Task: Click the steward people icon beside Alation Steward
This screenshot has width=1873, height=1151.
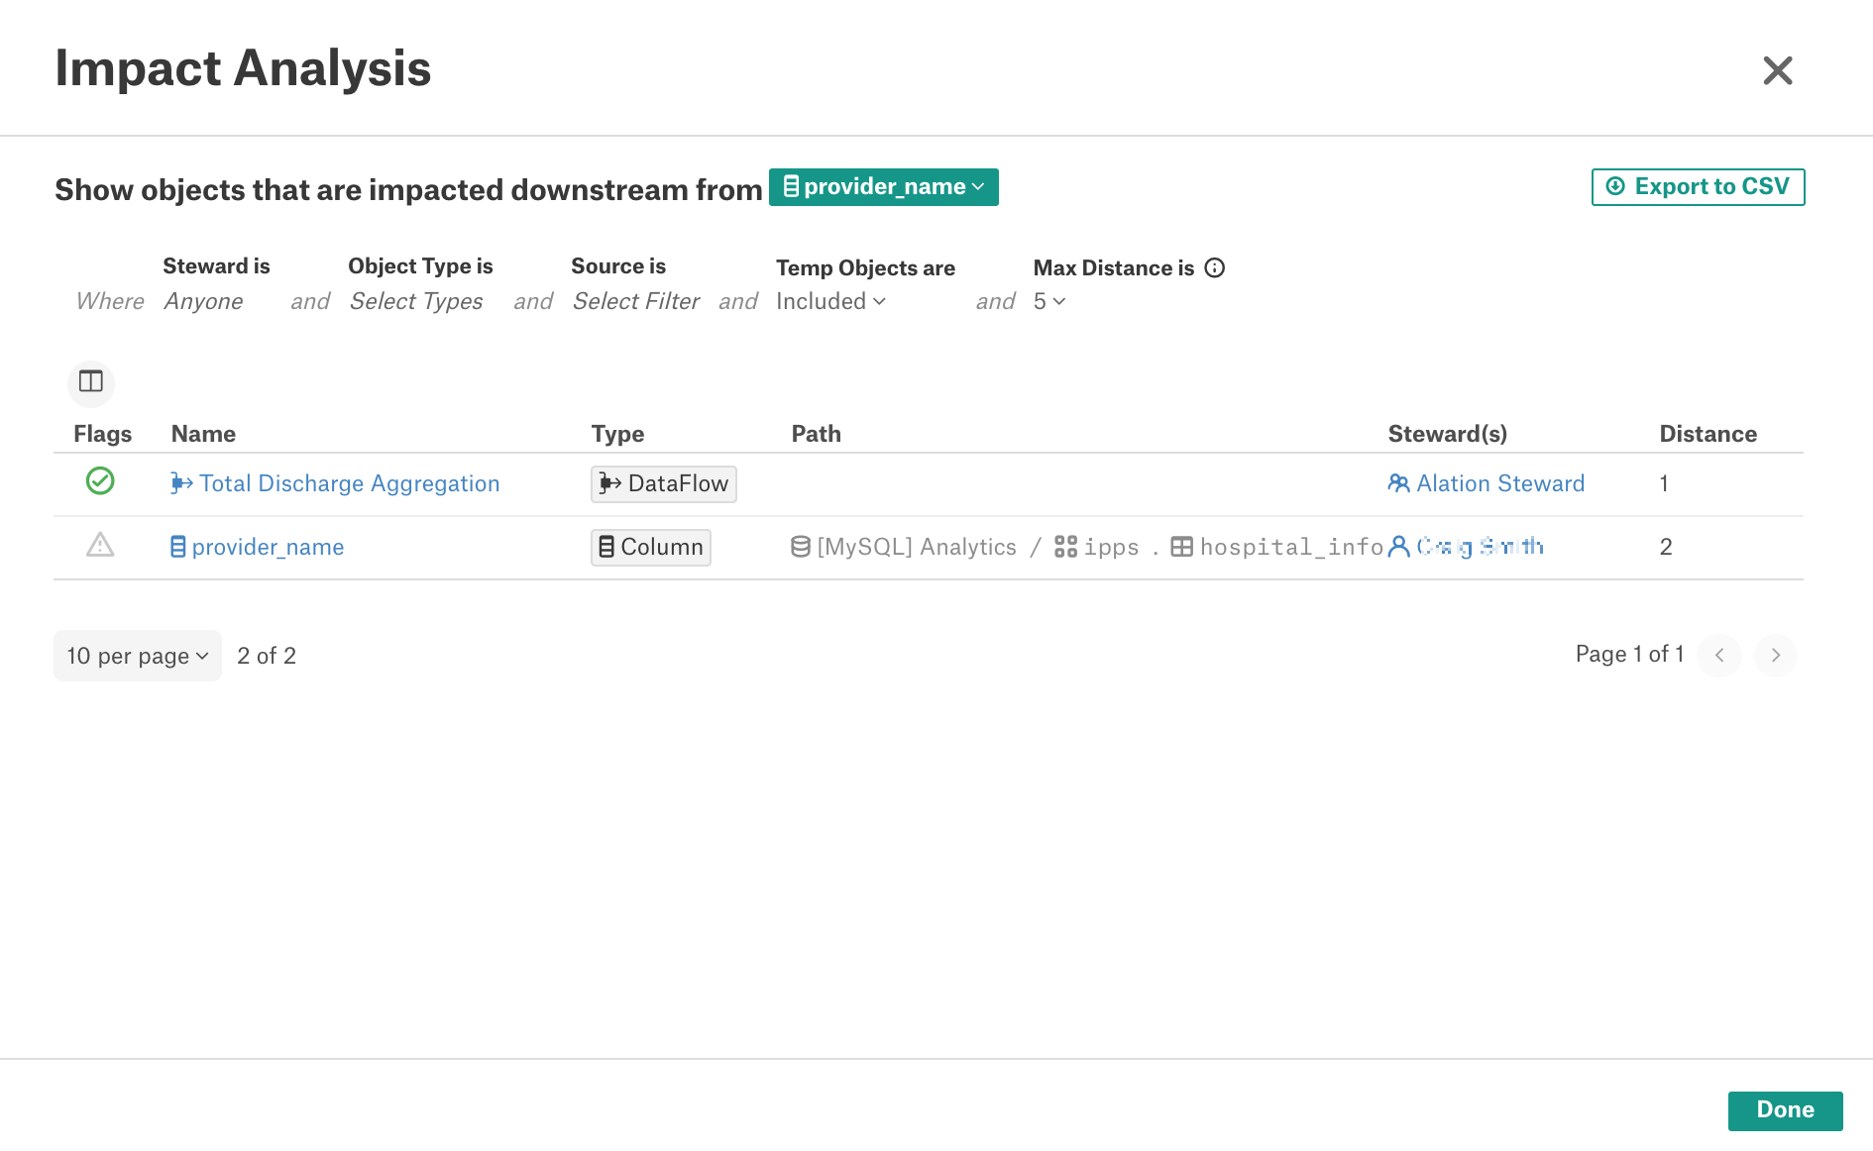Action: click(x=1398, y=483)
